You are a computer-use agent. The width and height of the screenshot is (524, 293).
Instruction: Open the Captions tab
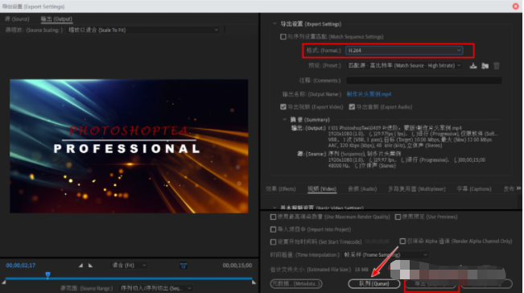pyautogui.click(x=474, y=189)
